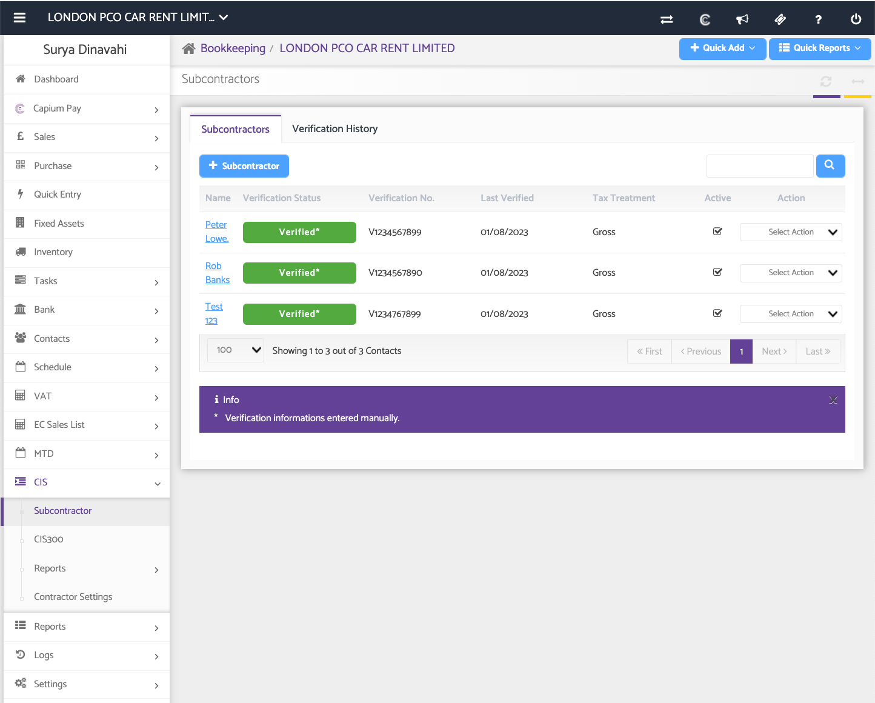Open the hamburger menu icon
The image size is (875, 703).
(x=19, y=18)
